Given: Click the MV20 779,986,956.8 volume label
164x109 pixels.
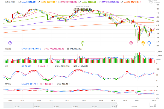Looking at the screenshot, I should (x=54, y=49).
